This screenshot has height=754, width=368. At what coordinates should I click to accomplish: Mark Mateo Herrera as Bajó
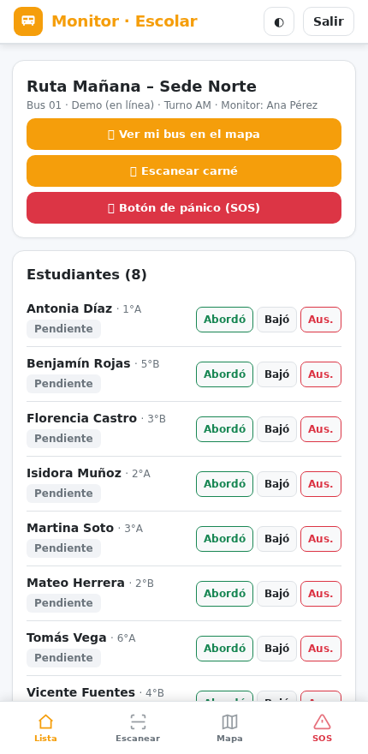[x=276, y=594]
